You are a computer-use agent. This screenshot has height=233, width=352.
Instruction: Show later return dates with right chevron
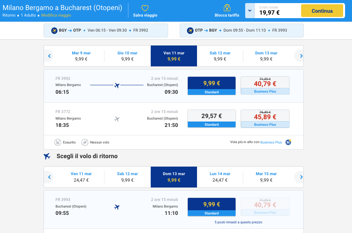[301, 177]
